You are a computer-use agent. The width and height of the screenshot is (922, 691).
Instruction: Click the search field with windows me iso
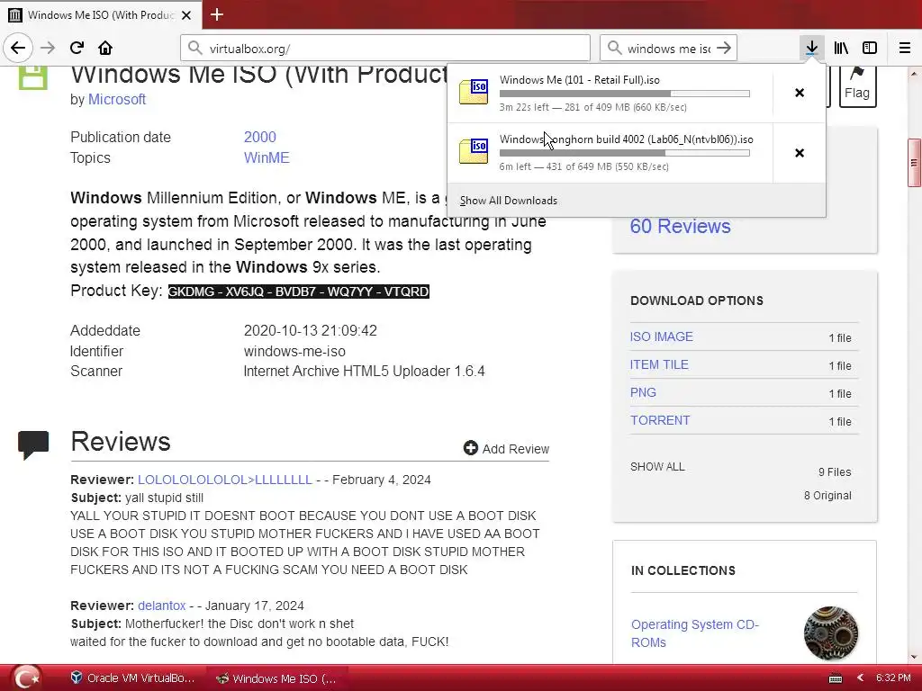coord(669,48)
